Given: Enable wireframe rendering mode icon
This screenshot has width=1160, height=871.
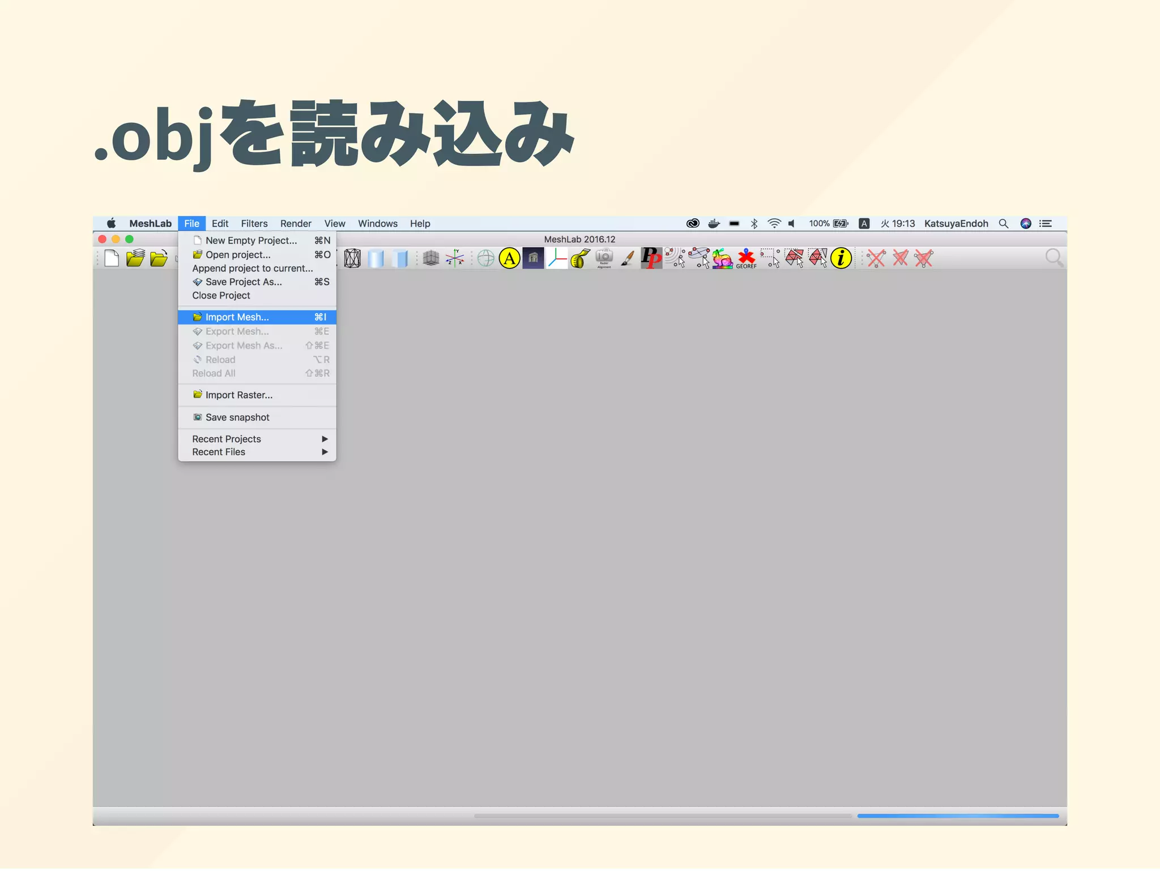Looking at the screenshot, I should coord(352,259).
